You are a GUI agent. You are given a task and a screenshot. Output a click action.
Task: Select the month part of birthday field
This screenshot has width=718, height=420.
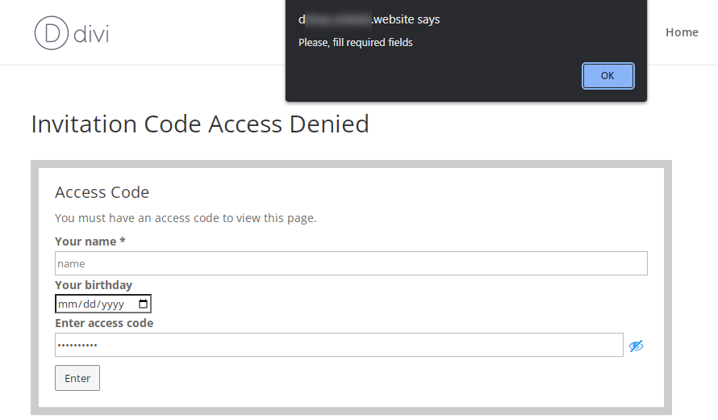click(x=66, y=304)
